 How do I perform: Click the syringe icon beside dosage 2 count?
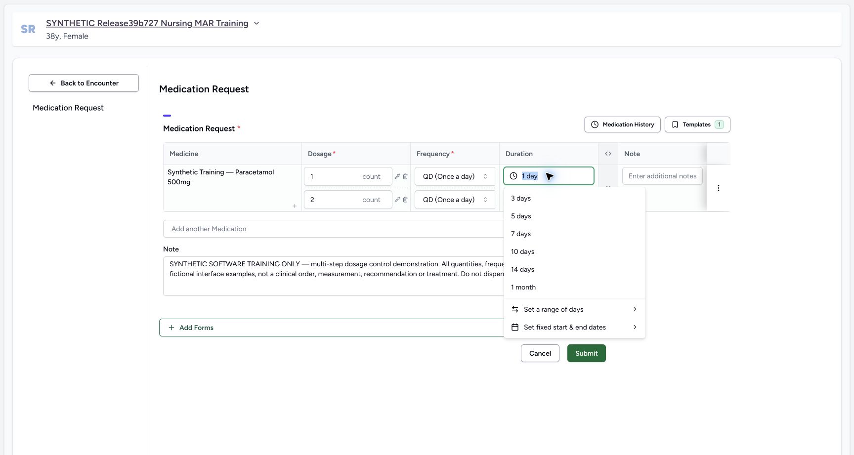[x=397, y=200]
